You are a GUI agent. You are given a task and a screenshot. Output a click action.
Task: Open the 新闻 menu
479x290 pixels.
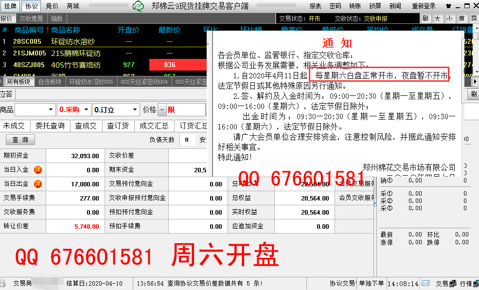(395, 6)
